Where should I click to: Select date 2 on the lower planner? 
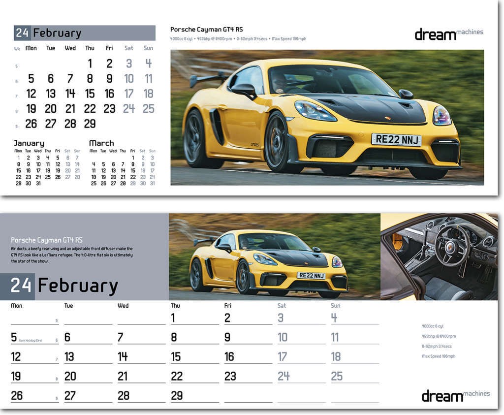227,318
